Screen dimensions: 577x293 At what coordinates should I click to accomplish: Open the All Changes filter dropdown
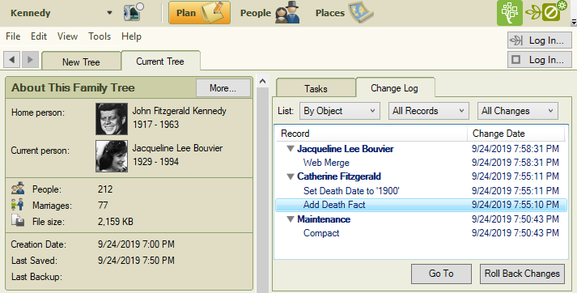[518, 111]
